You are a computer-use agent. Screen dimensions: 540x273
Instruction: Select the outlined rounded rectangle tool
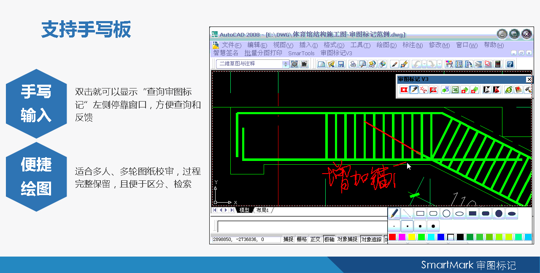[x=433, y=214]
